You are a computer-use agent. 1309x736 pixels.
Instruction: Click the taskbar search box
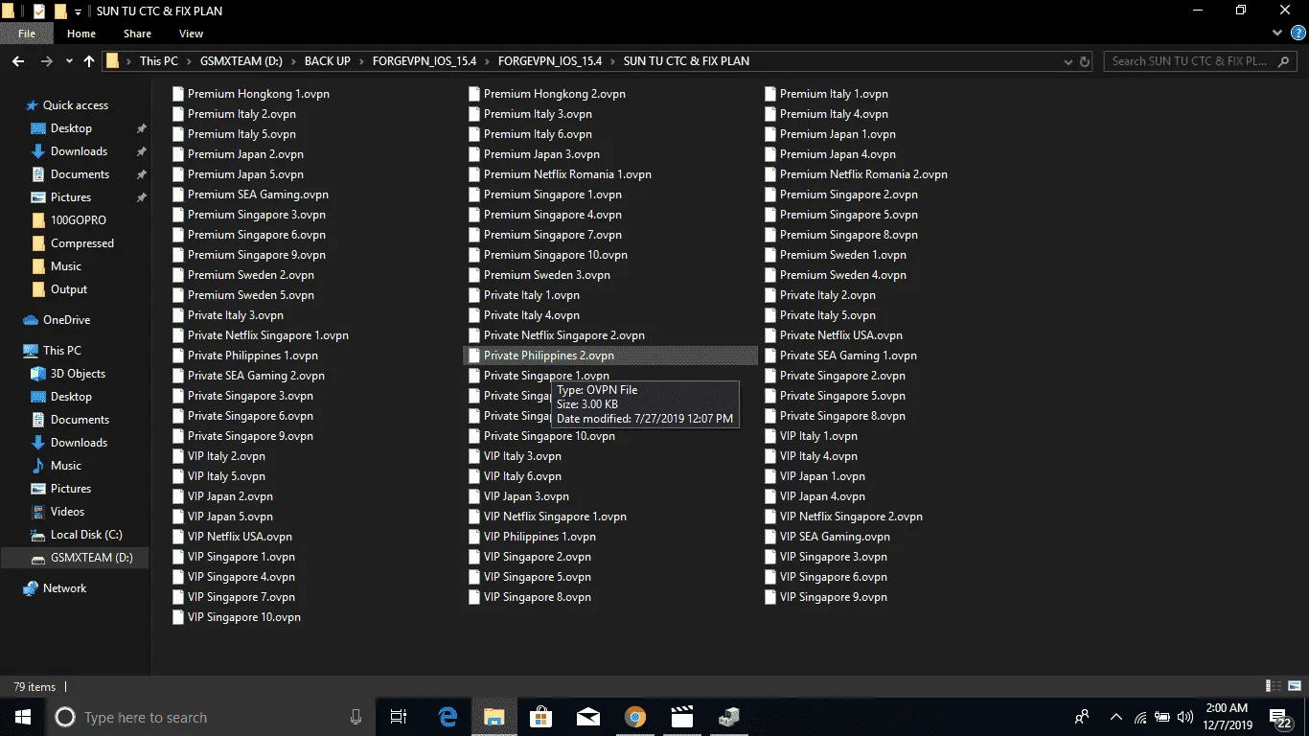pyautogui.click(x=211, y=717)
